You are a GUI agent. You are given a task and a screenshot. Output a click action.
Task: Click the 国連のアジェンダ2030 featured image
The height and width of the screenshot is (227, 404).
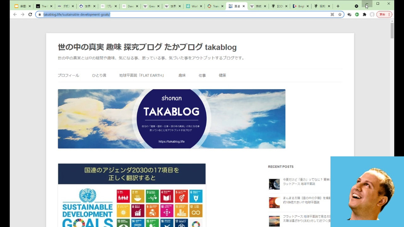[132, 195]
